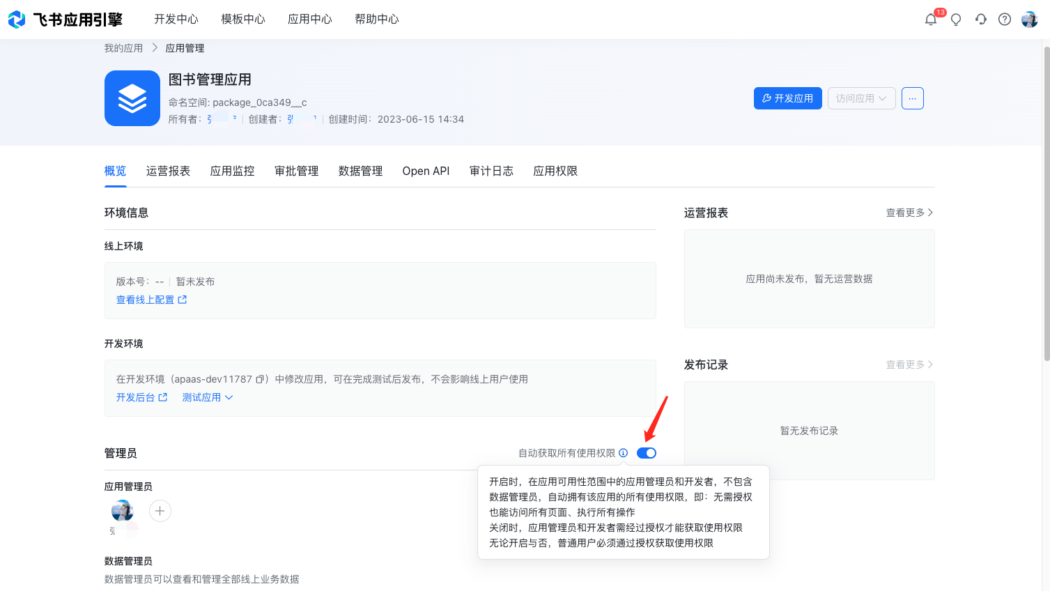Click the 暂无发布记录 message
The width and height of the screenshot is (1050, 591).
tap(809, 431)
